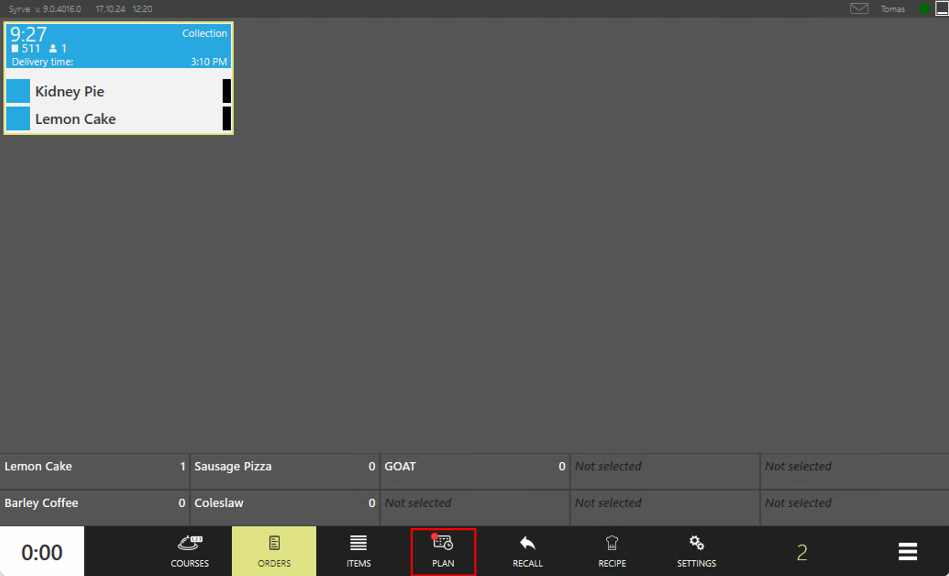
Task: Click the Barley Coffee counter cell
Action: [95, 507]
